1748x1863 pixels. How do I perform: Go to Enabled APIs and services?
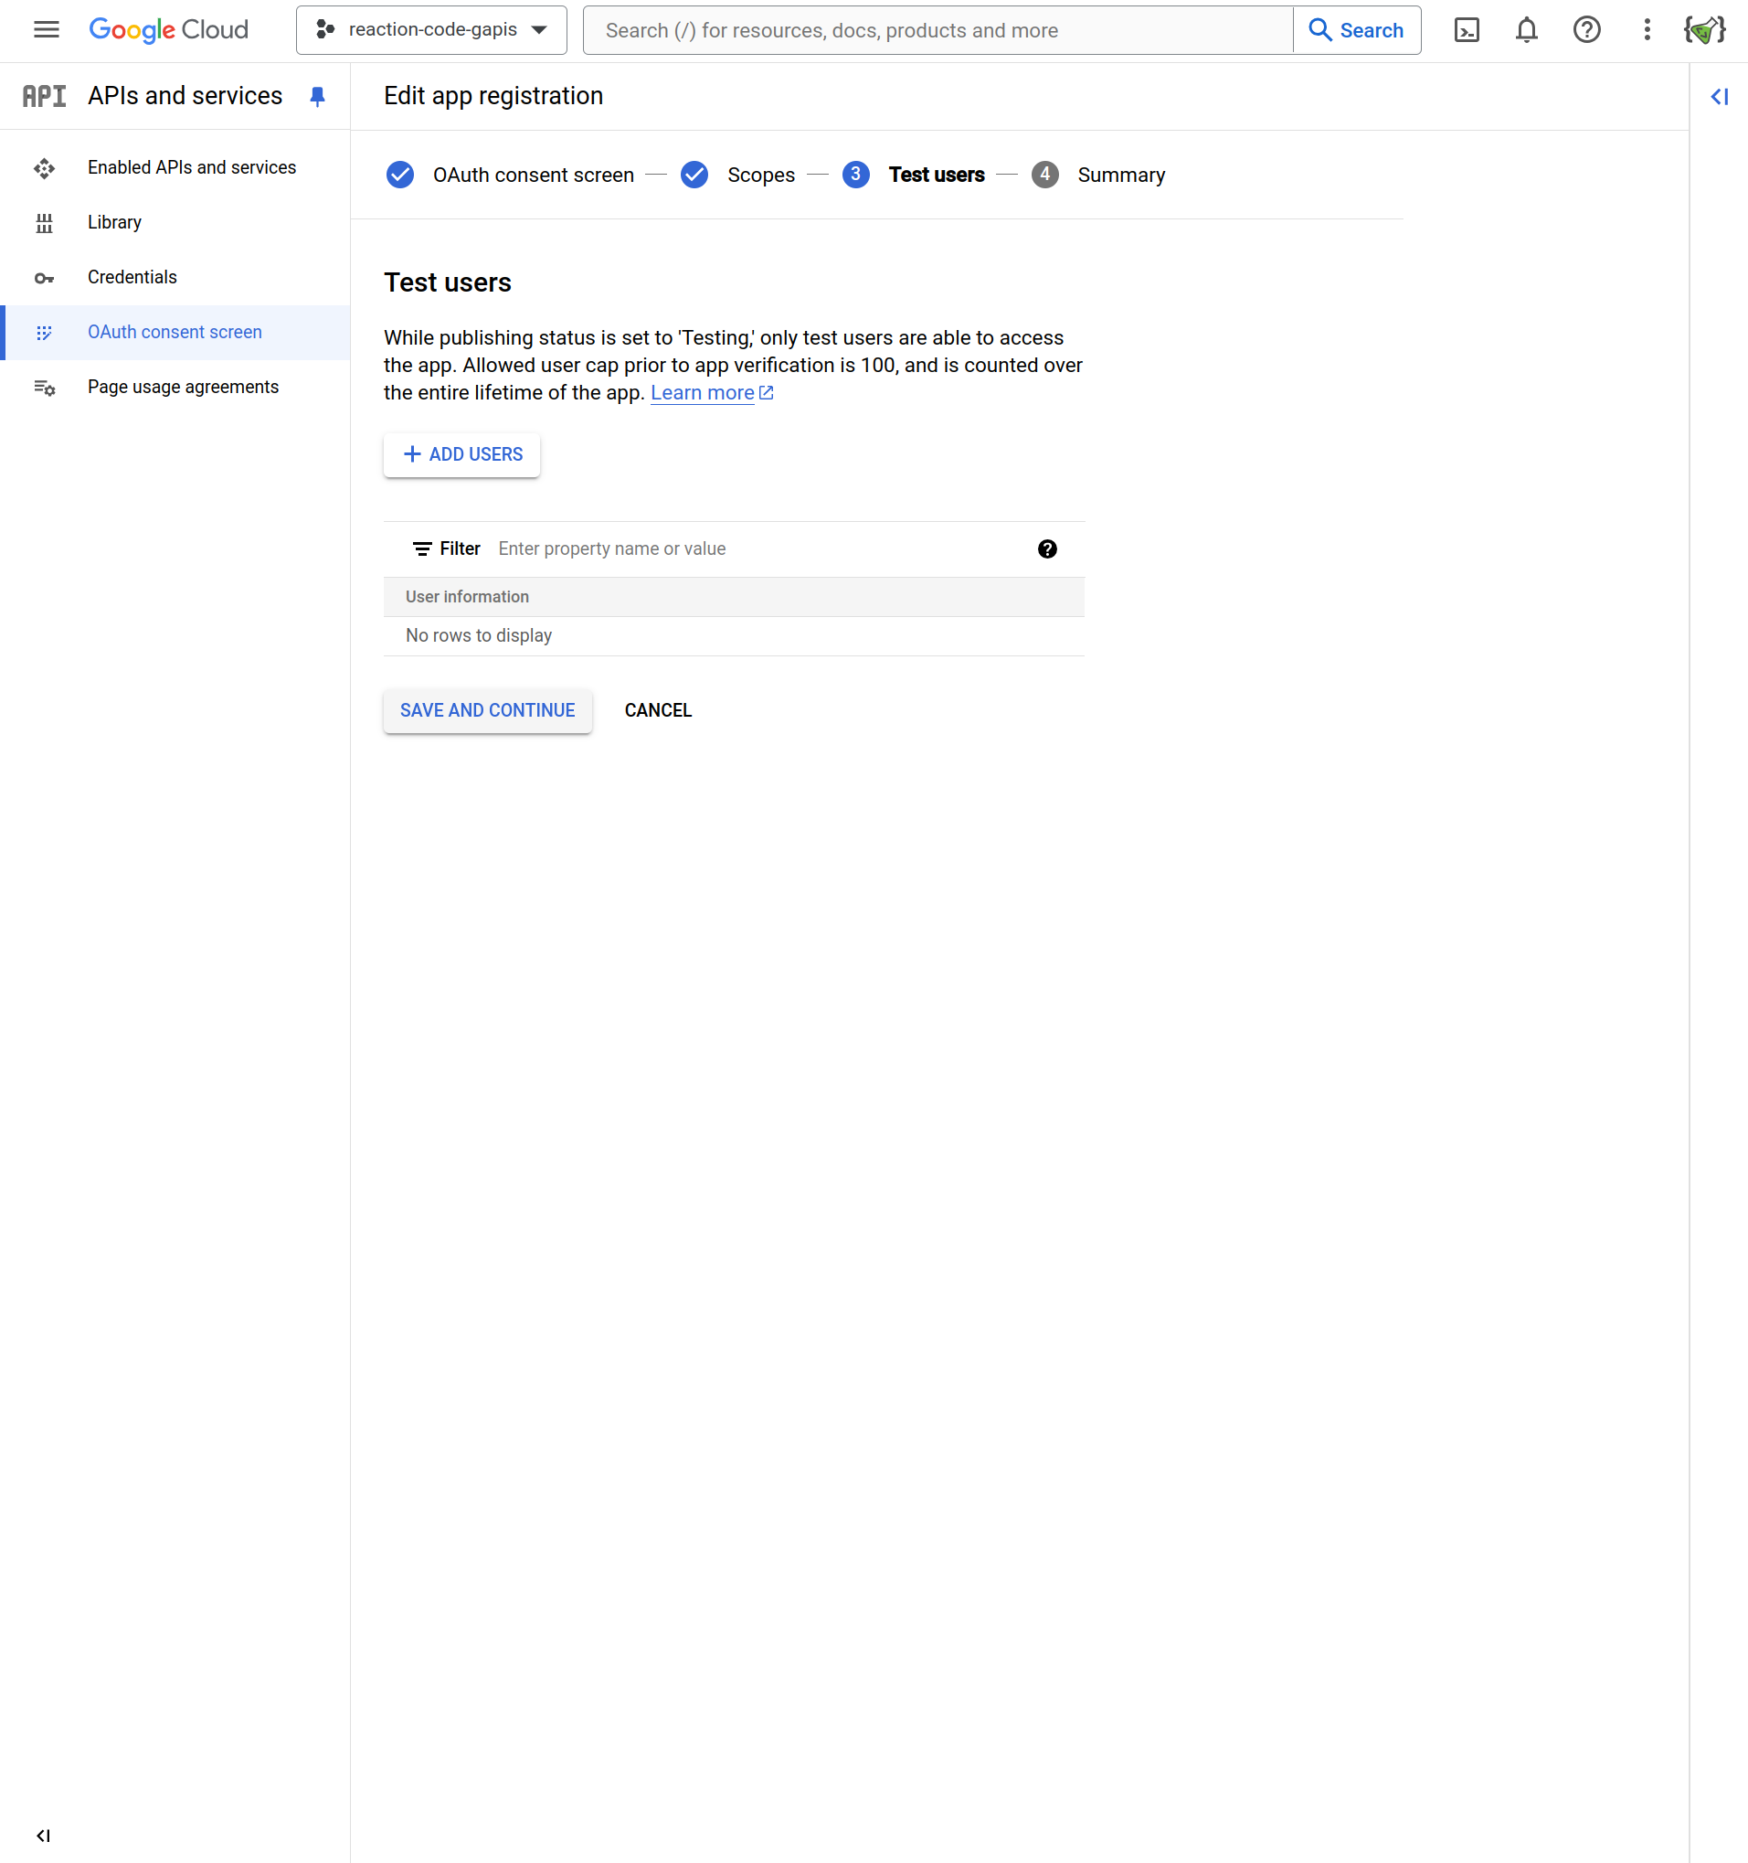coord(191,168)
